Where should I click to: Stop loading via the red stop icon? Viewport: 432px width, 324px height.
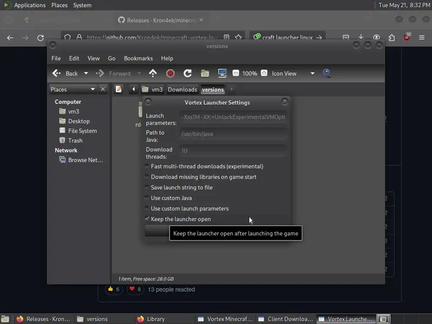[170, 73]
